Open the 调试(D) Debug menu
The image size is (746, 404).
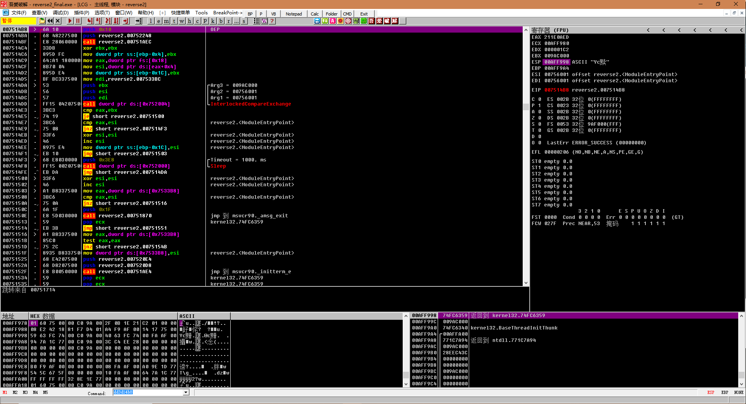pyautogui.click(x=61, y=13)
